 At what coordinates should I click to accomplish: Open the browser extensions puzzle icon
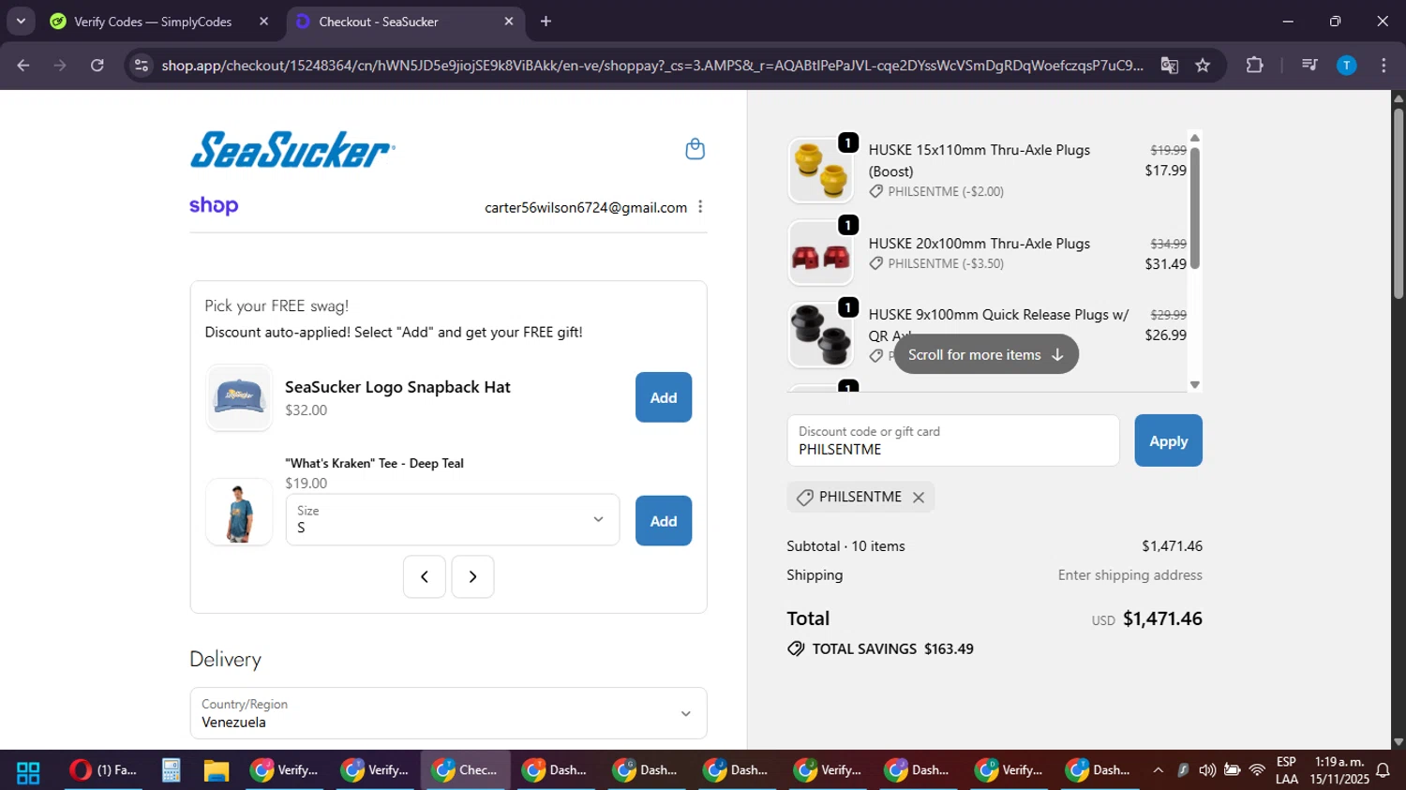[x=1254, y=66]
